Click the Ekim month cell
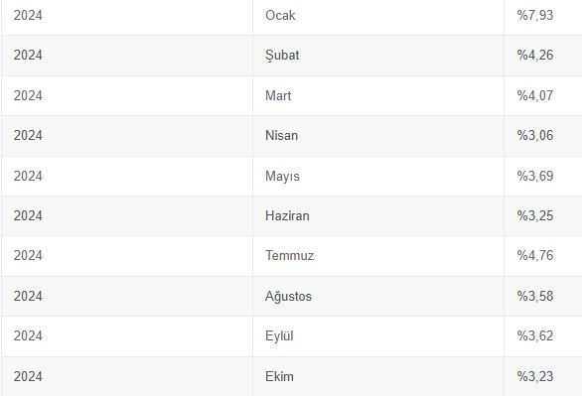The image size is (582, 396). coord(378,377)
